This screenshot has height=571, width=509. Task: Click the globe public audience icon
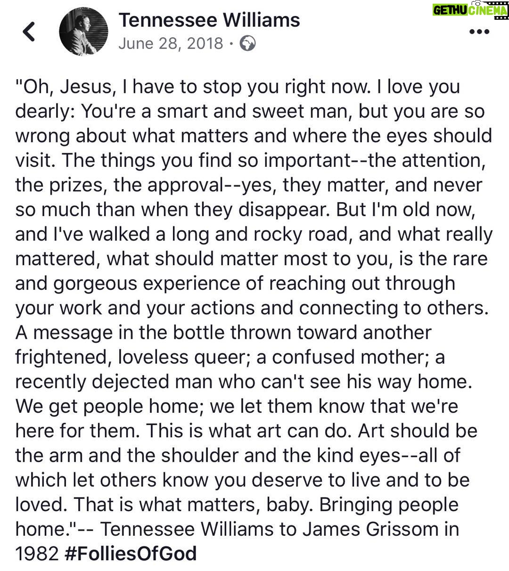coord(248,44)
